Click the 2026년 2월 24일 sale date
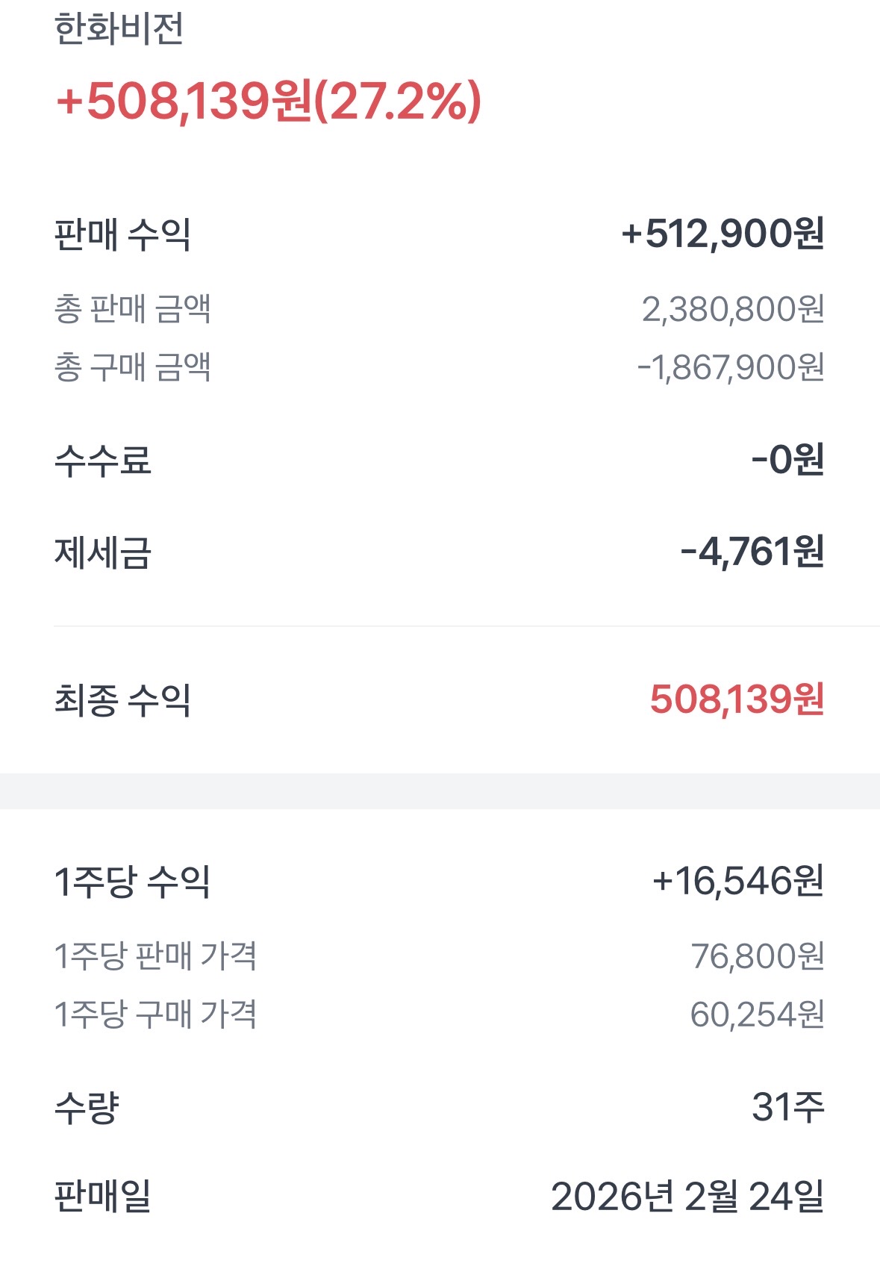Viewport: 880px width, 1275px height. point(687,1197)
